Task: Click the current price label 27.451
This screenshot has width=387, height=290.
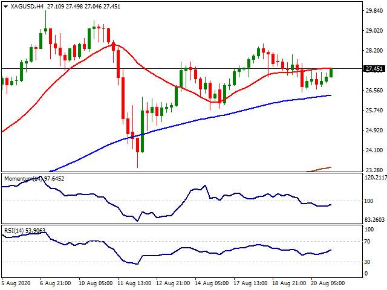Action: pos(374,69)
